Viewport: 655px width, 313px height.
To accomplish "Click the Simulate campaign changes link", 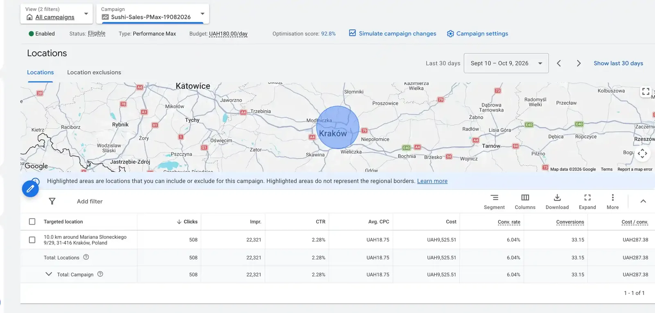I will pos(398,34).
